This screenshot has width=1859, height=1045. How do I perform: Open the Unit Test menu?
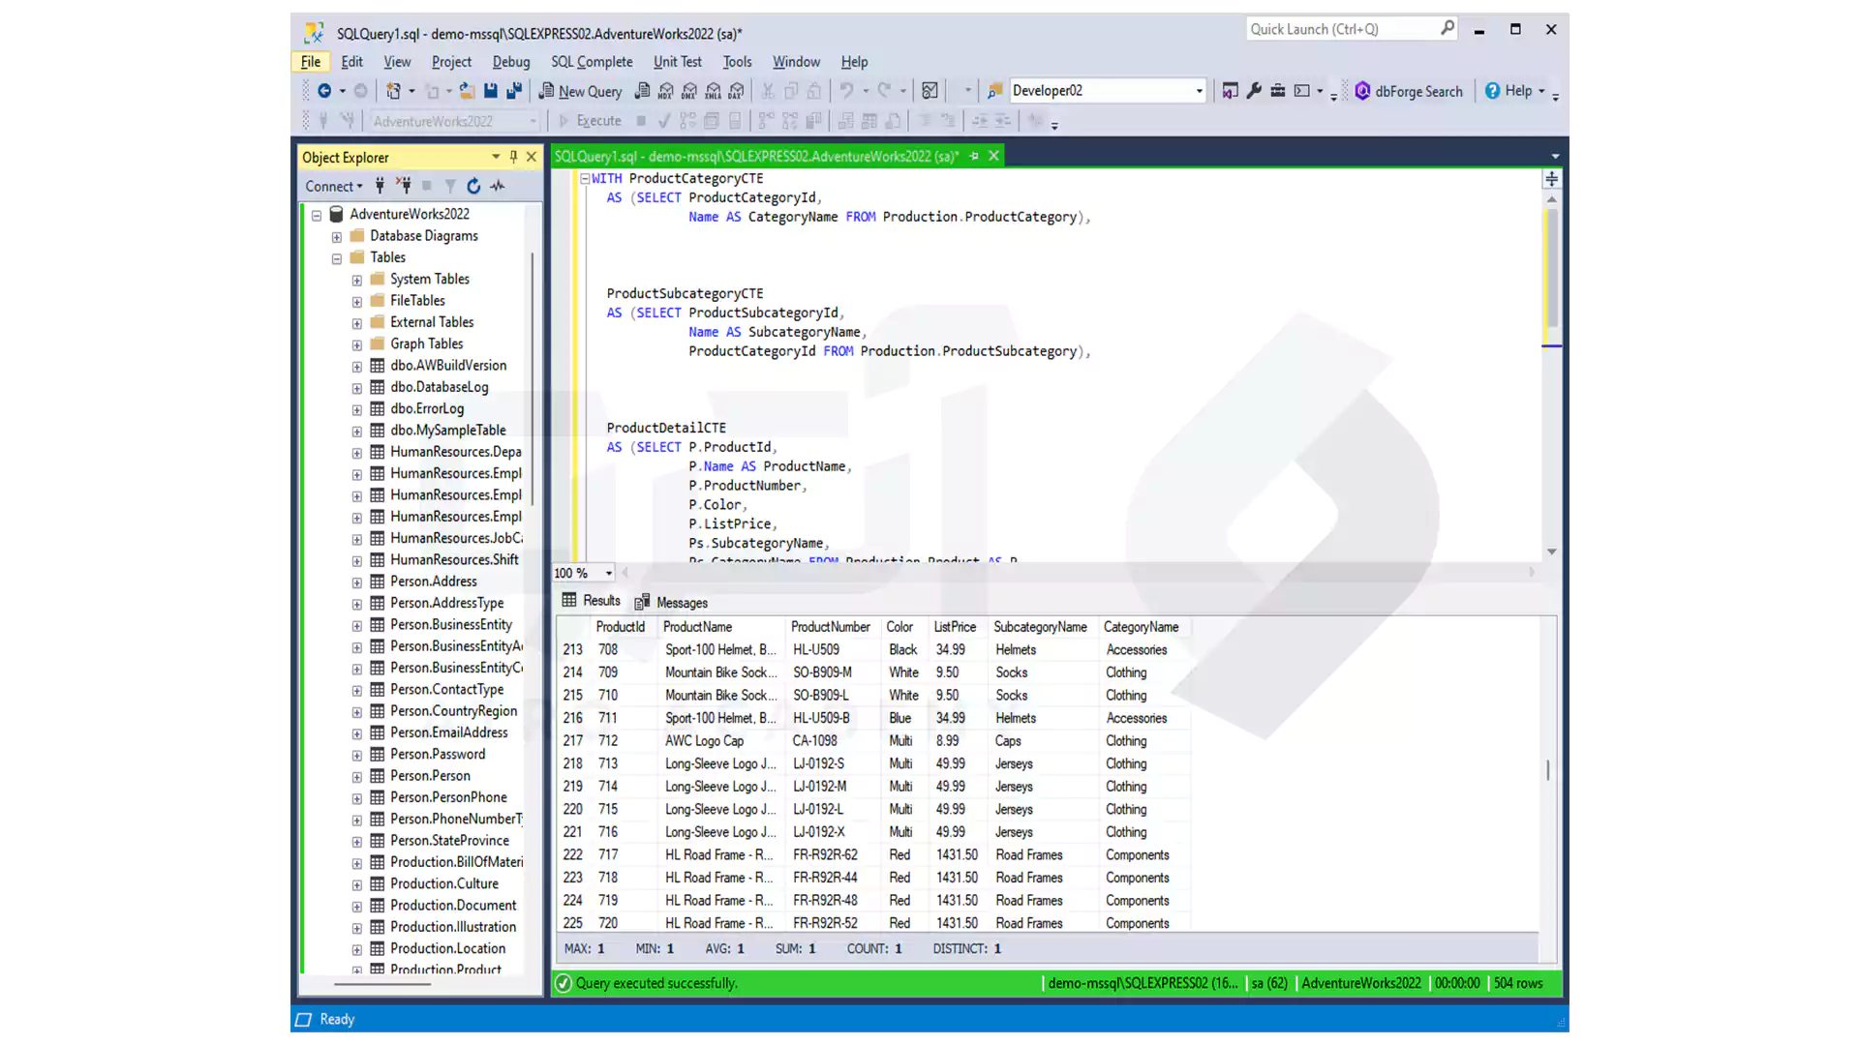coord(677,62)
